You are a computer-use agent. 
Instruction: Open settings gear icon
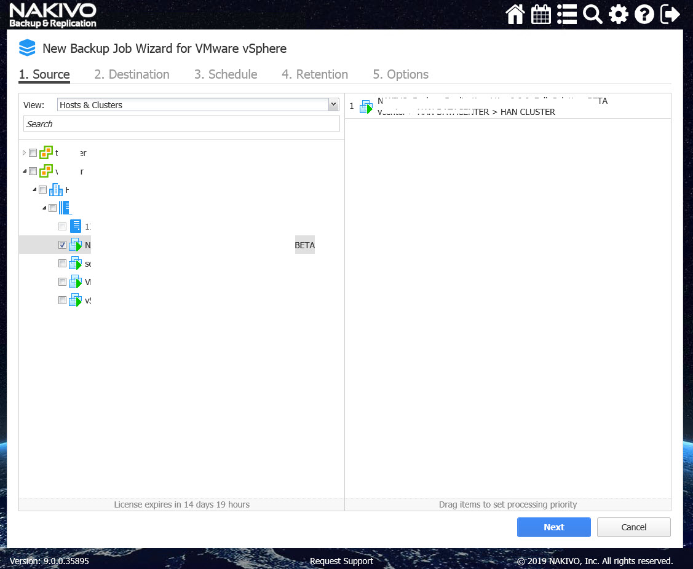618,14
